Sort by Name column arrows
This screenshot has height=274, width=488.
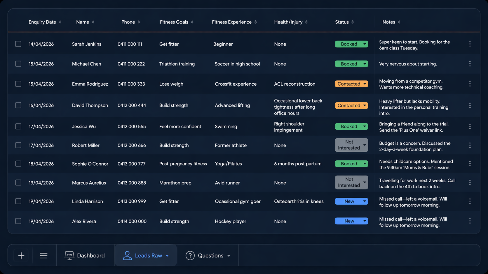coord(93,22)
